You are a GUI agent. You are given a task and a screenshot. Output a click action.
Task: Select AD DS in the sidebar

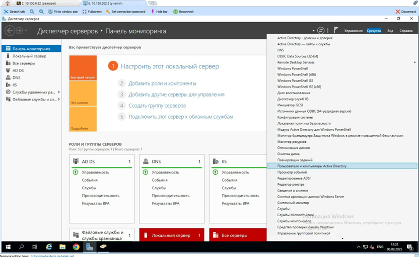pyautogui.click(x=31, y=70)
